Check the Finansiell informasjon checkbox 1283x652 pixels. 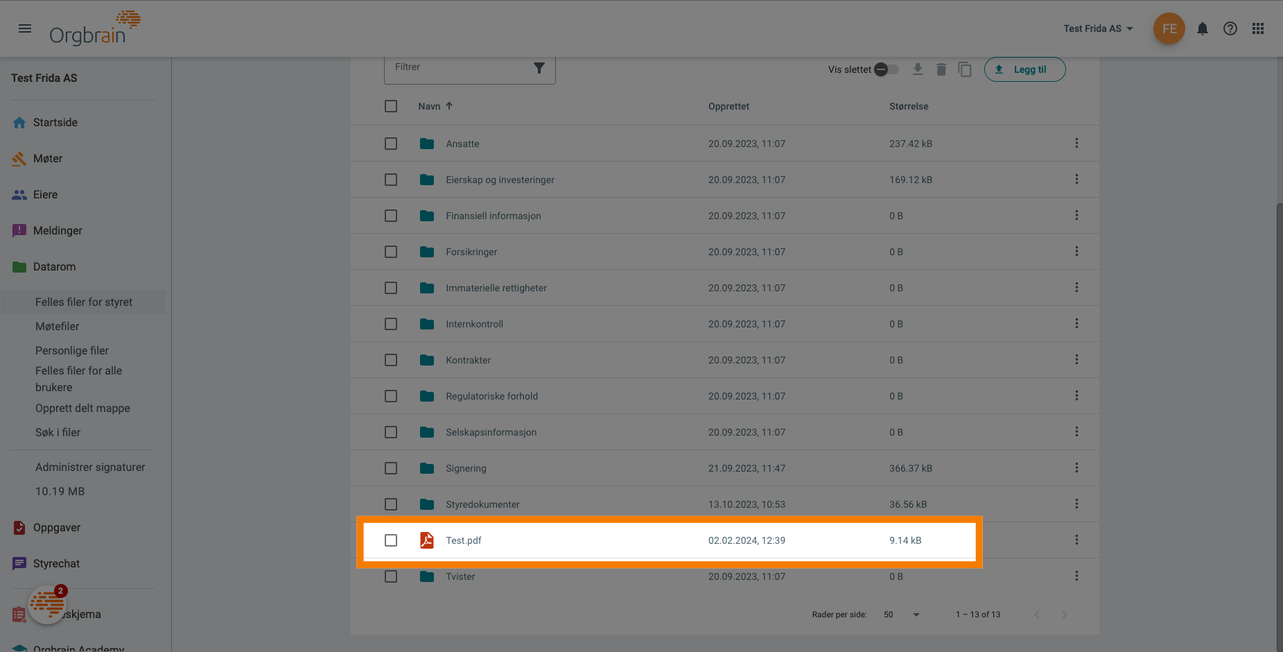pyautogui.click(x=391, y=216)
